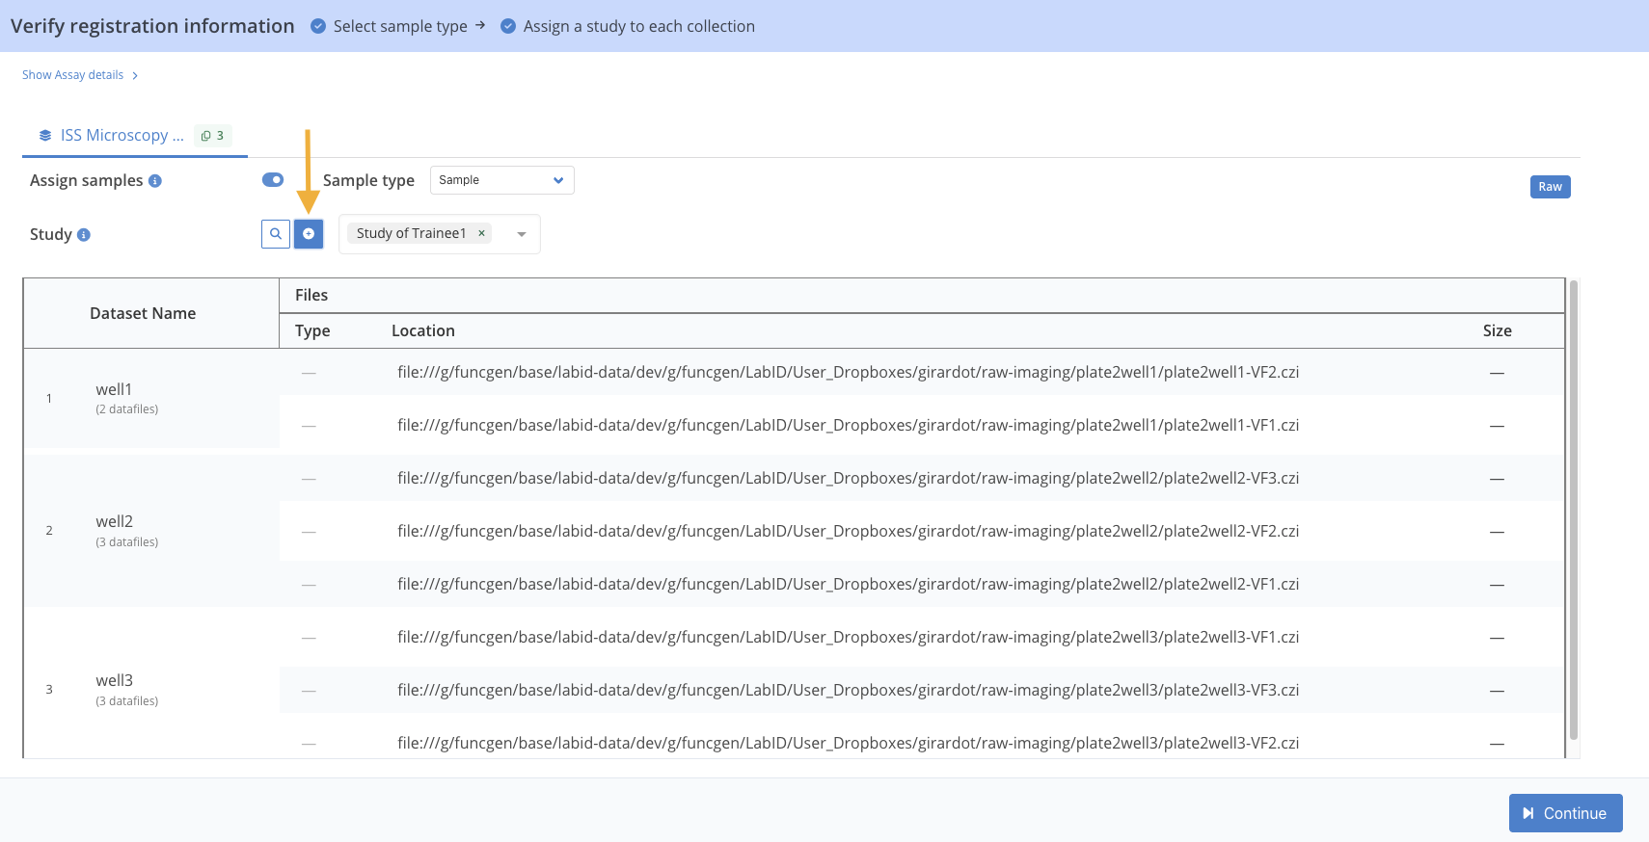Click the plate2well1-VF2.czi file location
Image resolution: width=1649 pixels, height=842 pixels.
click(x=848, y=372)
